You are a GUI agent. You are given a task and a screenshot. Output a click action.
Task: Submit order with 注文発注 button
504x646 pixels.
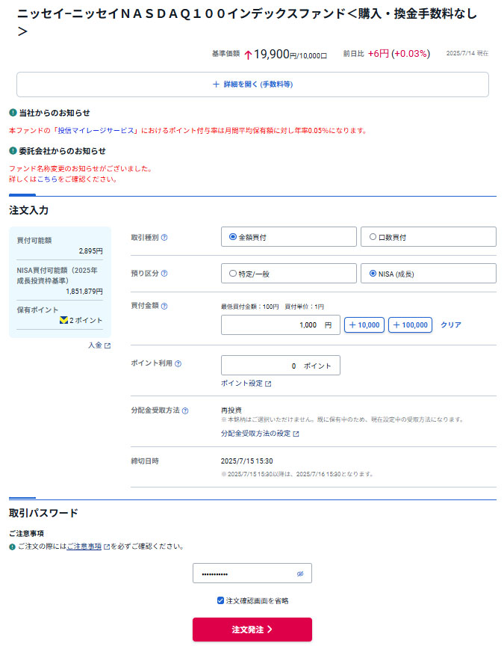tap(252, 630)
